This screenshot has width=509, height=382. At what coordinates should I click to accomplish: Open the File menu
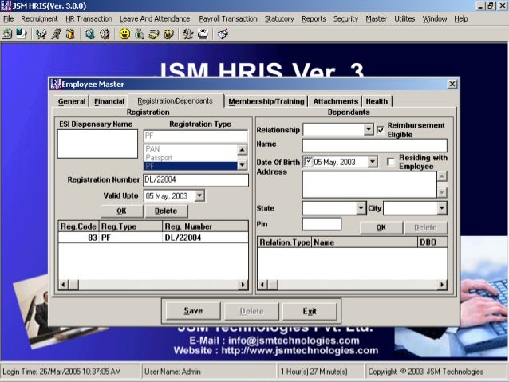(x=9, y=19)
